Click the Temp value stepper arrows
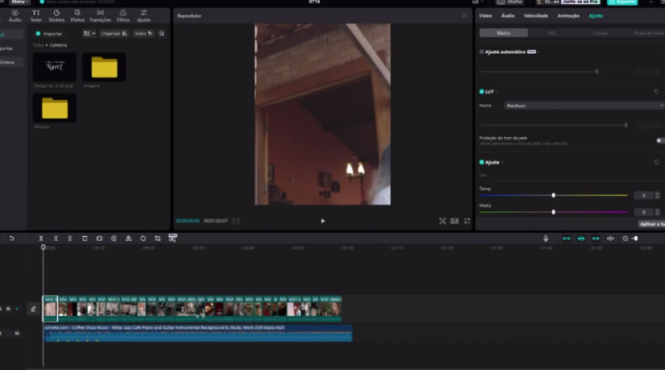 pos(658,195)
